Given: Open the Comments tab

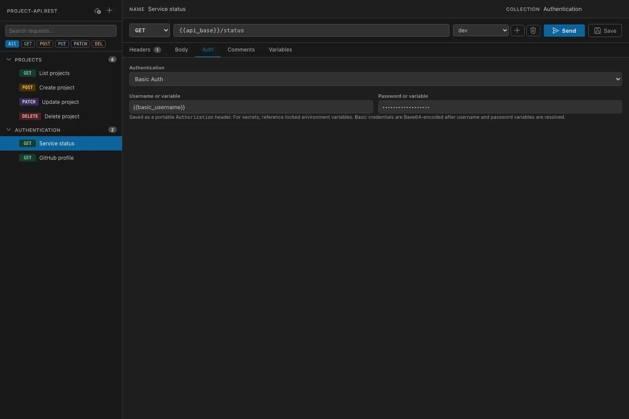Looking at the screenshot, I should [x=241, y=50].
